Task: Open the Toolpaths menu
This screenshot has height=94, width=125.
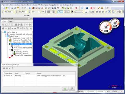Action: click(53, 5)
